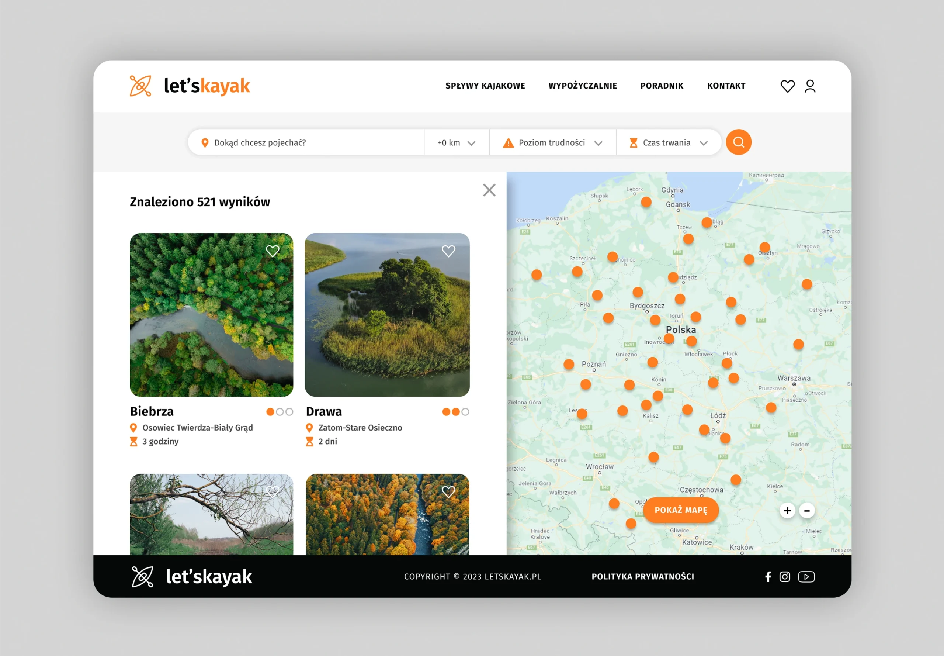Go to Spływy Kajakowe menu item

(485, 86)
